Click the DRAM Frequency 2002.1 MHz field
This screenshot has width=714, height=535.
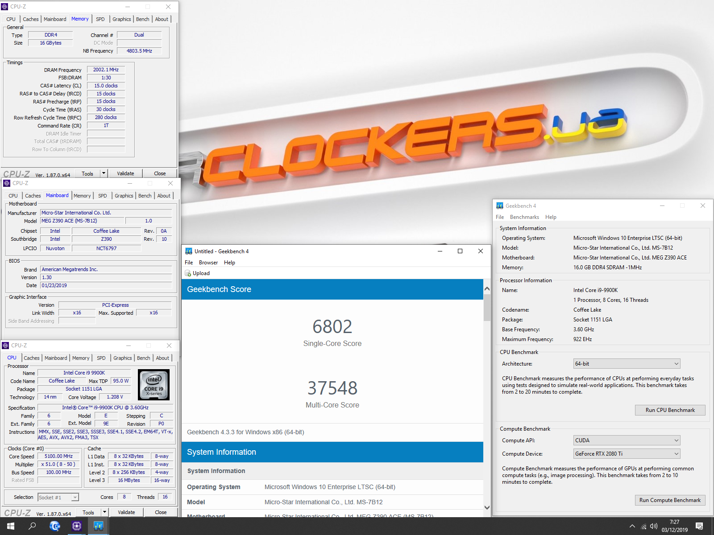tap(106, 70)
